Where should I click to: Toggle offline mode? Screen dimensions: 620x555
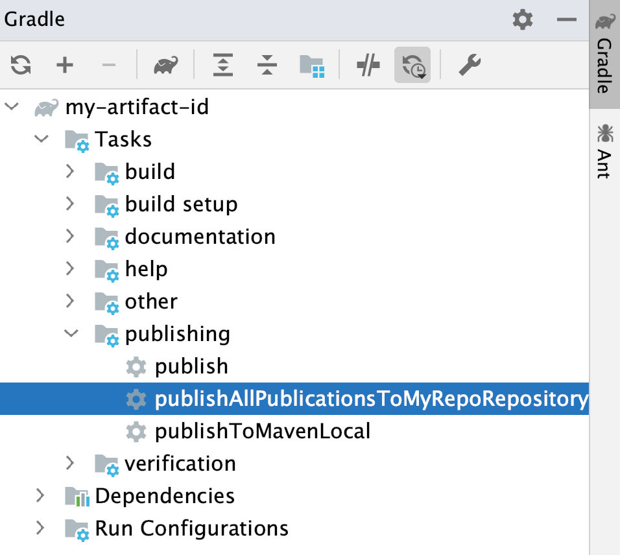point(368,65)
